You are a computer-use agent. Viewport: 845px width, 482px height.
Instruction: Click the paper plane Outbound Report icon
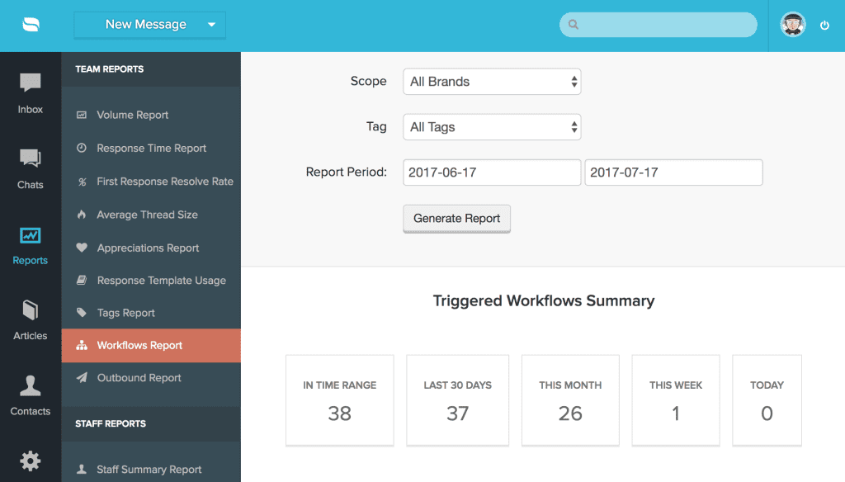pyautogui.click(x=82, y=377)
